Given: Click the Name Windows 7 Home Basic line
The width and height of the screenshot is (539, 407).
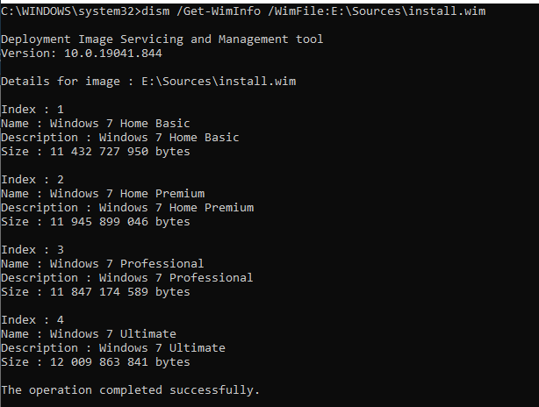Looking at the screenshot, I should coord(95,124).
